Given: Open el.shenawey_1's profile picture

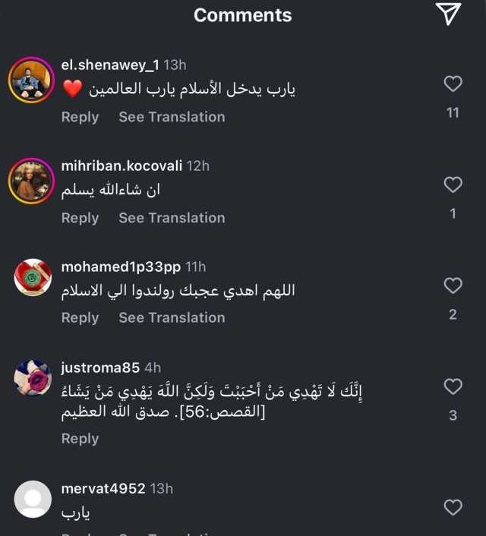Looking at the screenshot, I should pos(31,80).
